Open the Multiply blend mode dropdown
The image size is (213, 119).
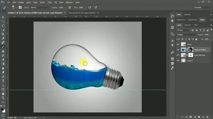click(186, 35)
